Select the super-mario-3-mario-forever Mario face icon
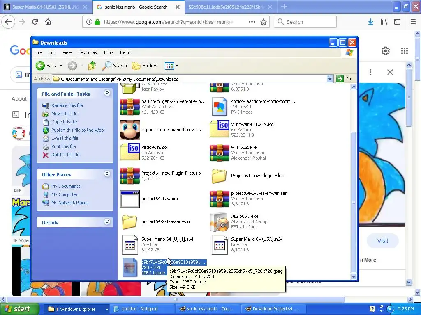This screenshot has height=315, width=421. (130, 130)
